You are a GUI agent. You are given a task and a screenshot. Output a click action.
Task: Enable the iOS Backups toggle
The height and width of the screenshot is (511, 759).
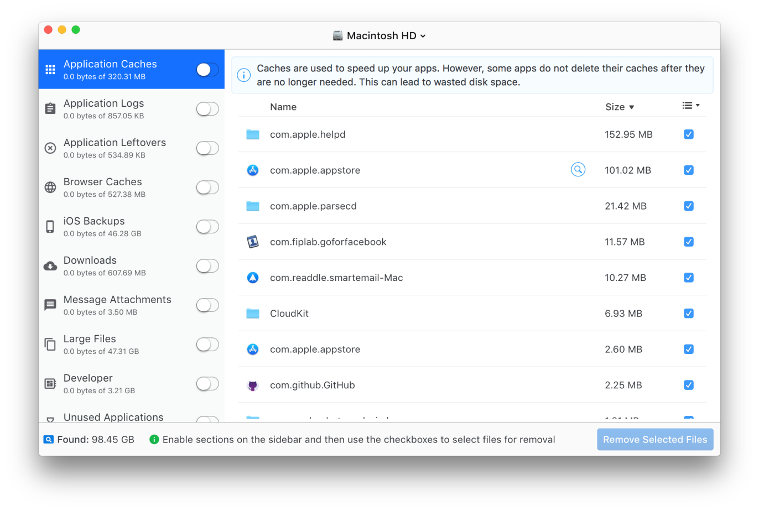tap(207, 227)
